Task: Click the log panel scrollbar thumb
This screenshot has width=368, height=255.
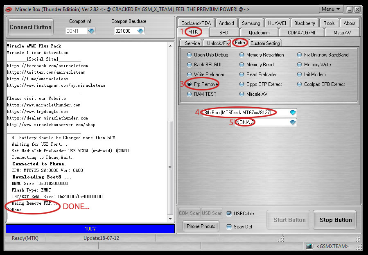Action: 170,168
